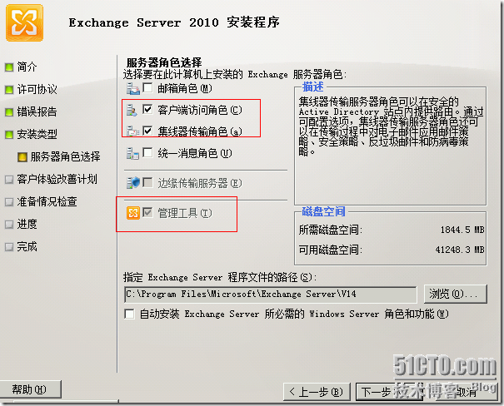
Task: Select the 服务器角色选择 step in sidebar
Action: 65,157
